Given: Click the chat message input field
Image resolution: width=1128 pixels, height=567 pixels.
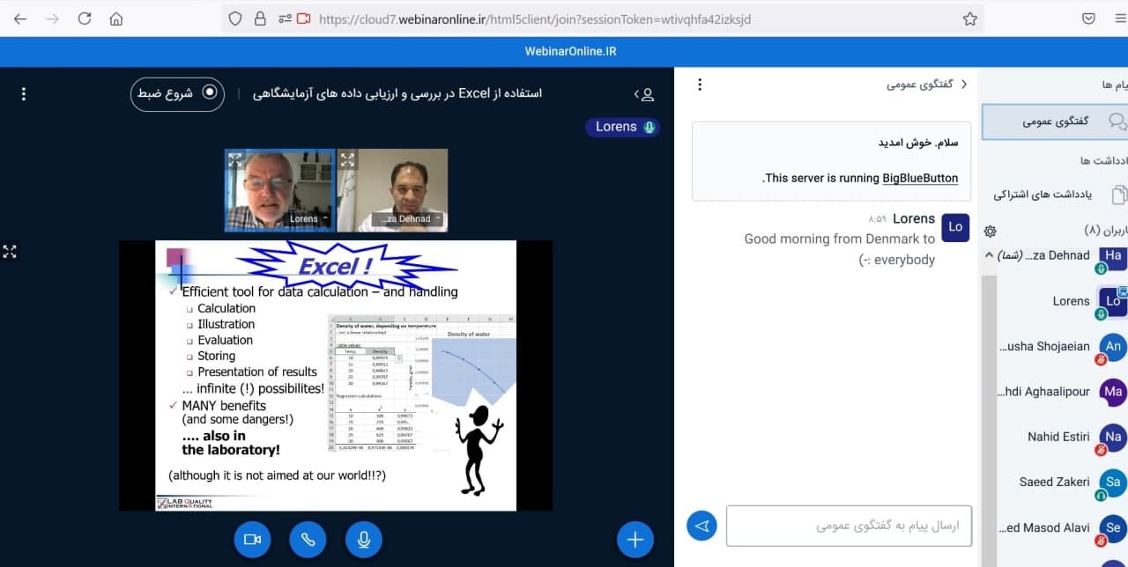Looking at the screenshot, I should (849, 526).
